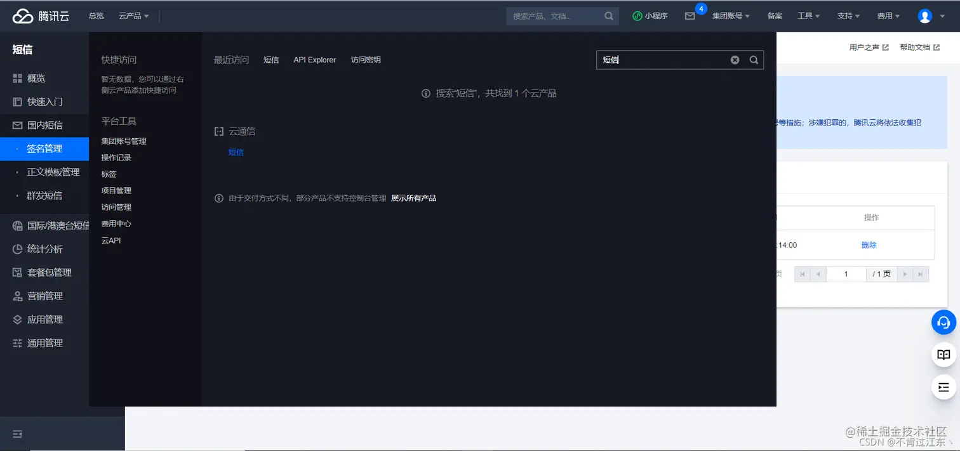Select the 访问密钥 tab
Image resolution: width=960 pixels, height=451 pixels.
coord(365,60)
